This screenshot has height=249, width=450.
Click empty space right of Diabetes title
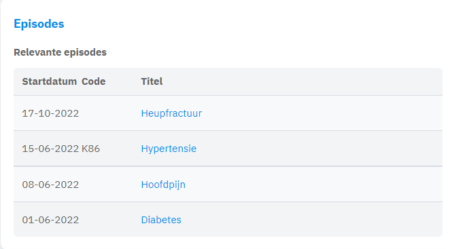[311, 220]
